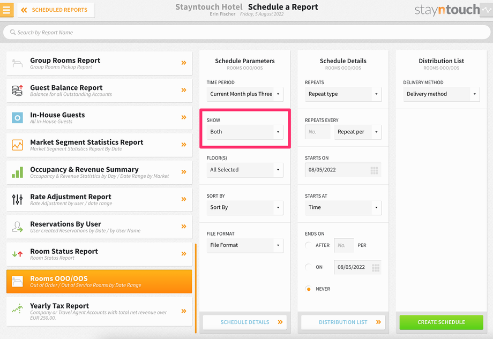The height and width of the screenshot is (339, 493).
Task: Click the Room Status Report arrows icon
Action: (17, 254)
